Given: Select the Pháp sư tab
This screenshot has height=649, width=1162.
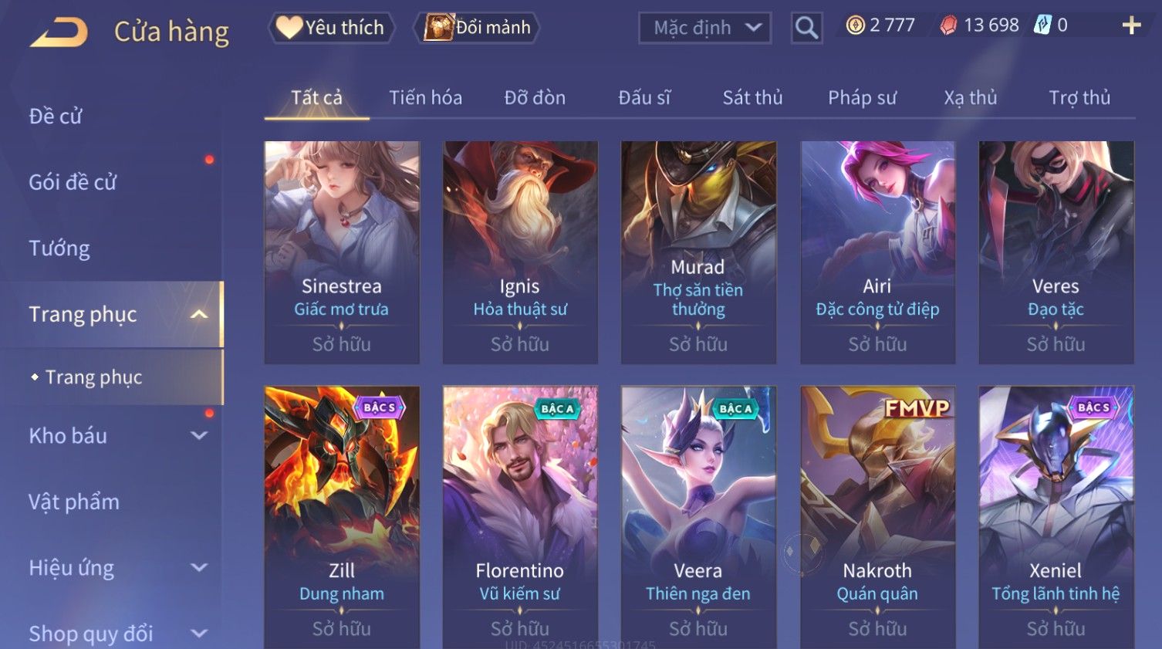Looking at the screenshot, I should click(862, 97).
